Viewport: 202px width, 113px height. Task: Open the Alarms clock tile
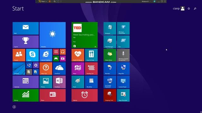85,95
